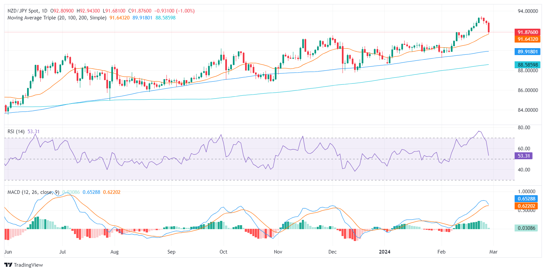Viewport: 546px width, 272px height.
Task: Click the orange 91.64320 price axis tag
Action: pos(527,39)
